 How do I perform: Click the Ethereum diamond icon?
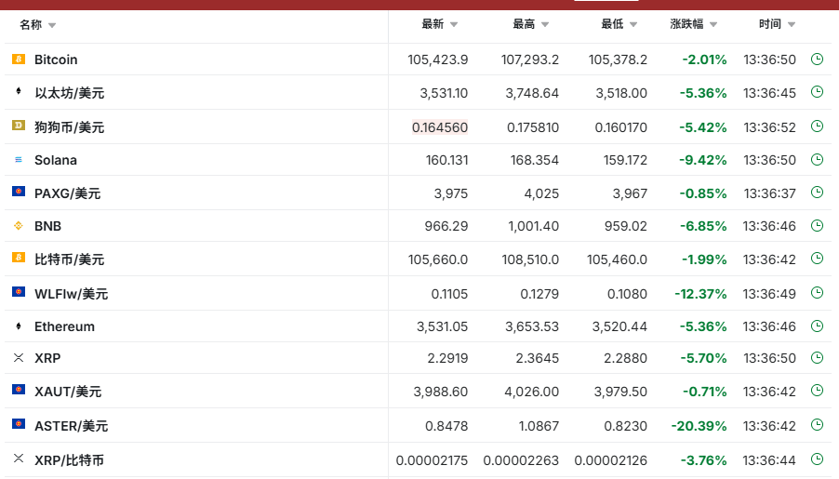click(x=18, y=326)
